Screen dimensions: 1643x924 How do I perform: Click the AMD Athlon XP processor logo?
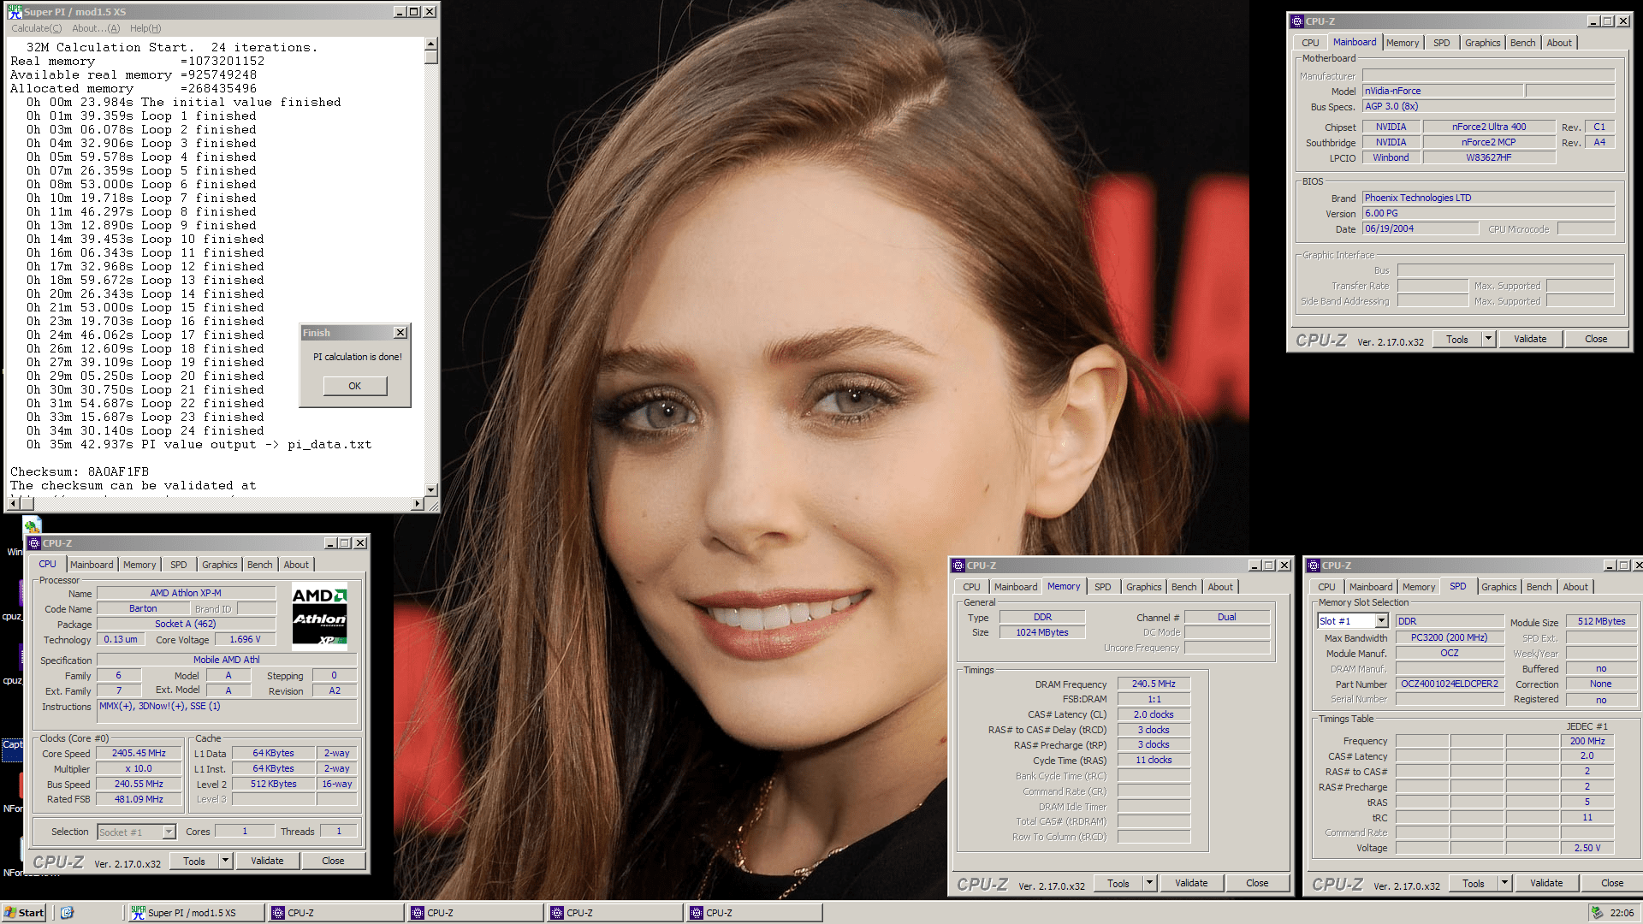pyautogui.click(x=319, y=616)
